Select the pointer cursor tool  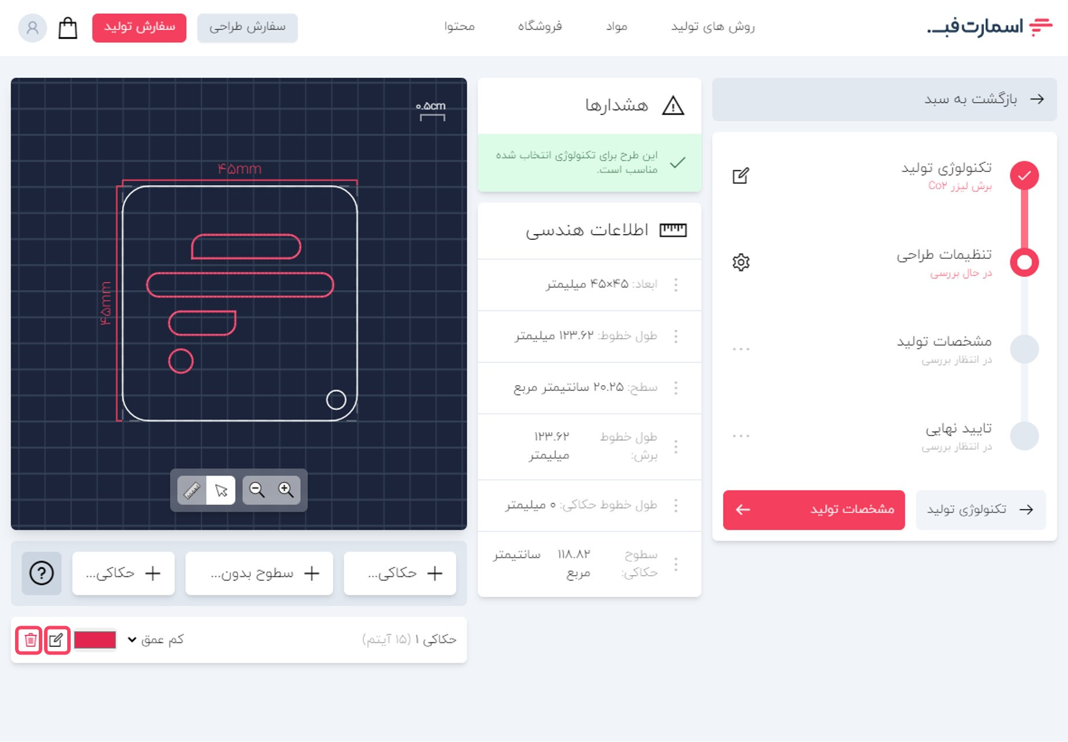coord(221,491)
